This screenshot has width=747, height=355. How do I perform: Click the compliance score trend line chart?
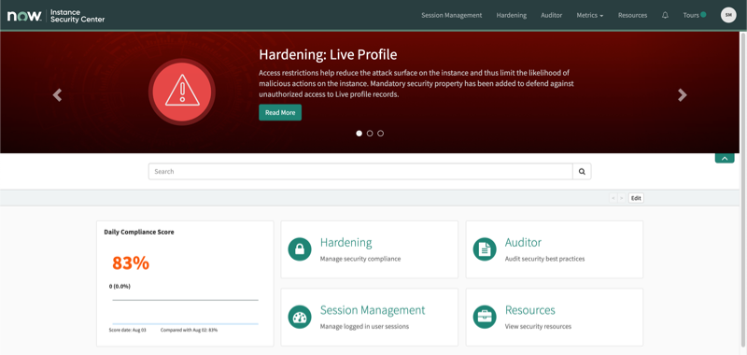(x=185, y=312)
